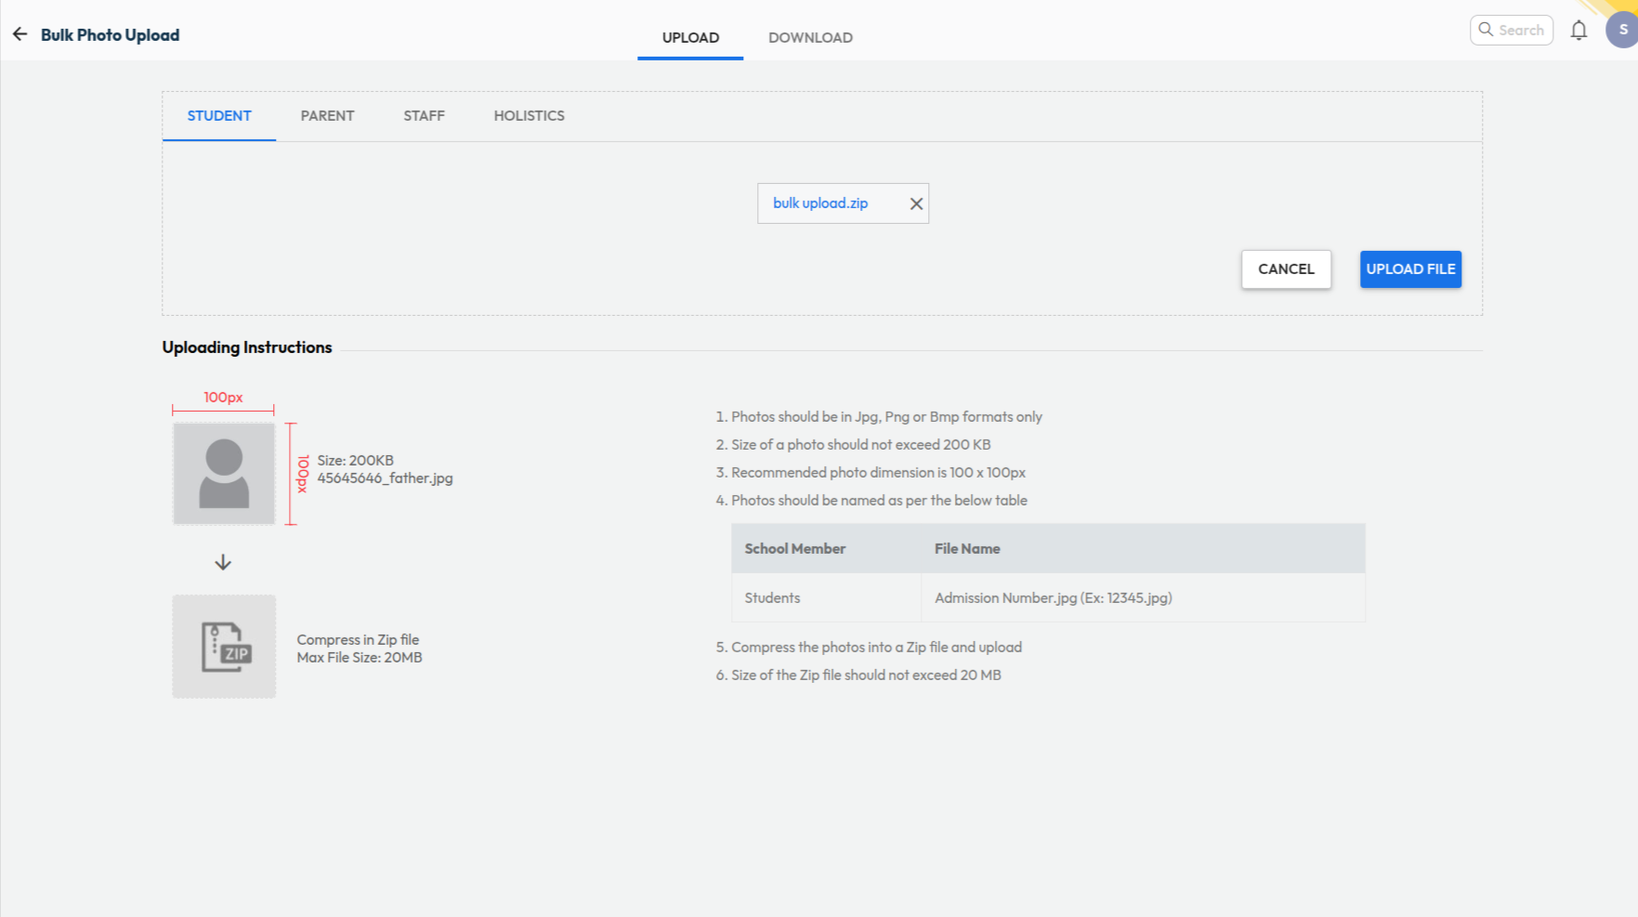
Task: Click the back arrow icon
Action: [x=20, y=34]
